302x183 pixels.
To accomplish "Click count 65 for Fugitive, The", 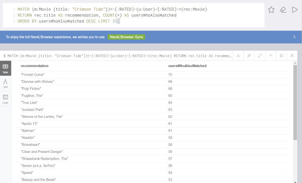I will (170, 96).
